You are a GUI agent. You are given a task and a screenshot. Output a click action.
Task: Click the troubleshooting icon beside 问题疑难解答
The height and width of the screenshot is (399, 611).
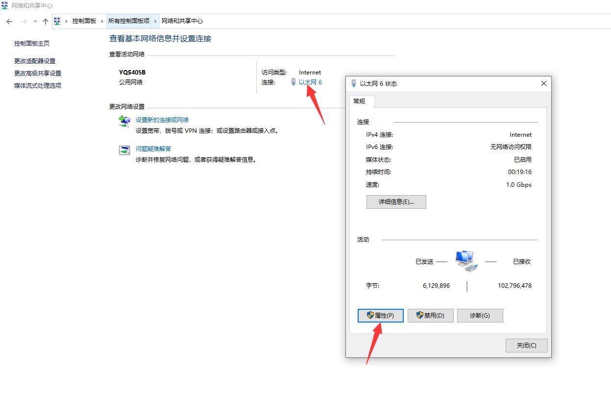[124, 150]
